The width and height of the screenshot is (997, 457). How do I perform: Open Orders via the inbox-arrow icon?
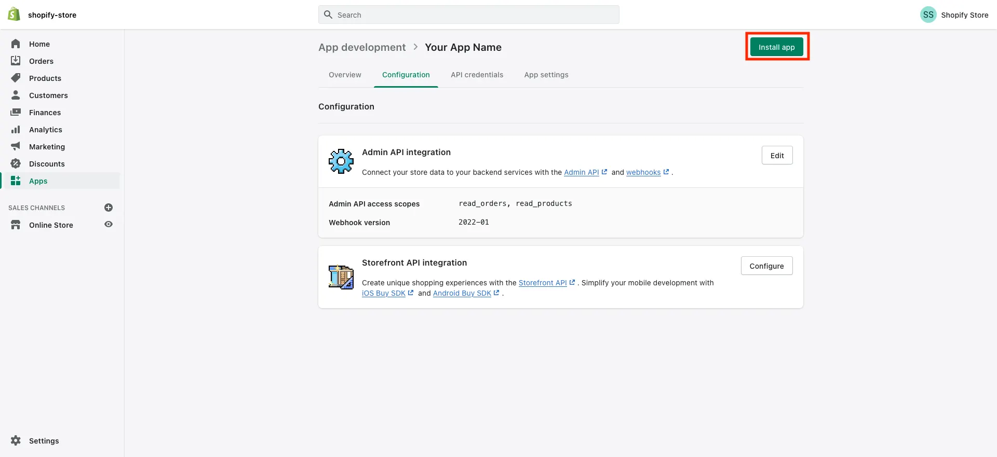[16, 61]
